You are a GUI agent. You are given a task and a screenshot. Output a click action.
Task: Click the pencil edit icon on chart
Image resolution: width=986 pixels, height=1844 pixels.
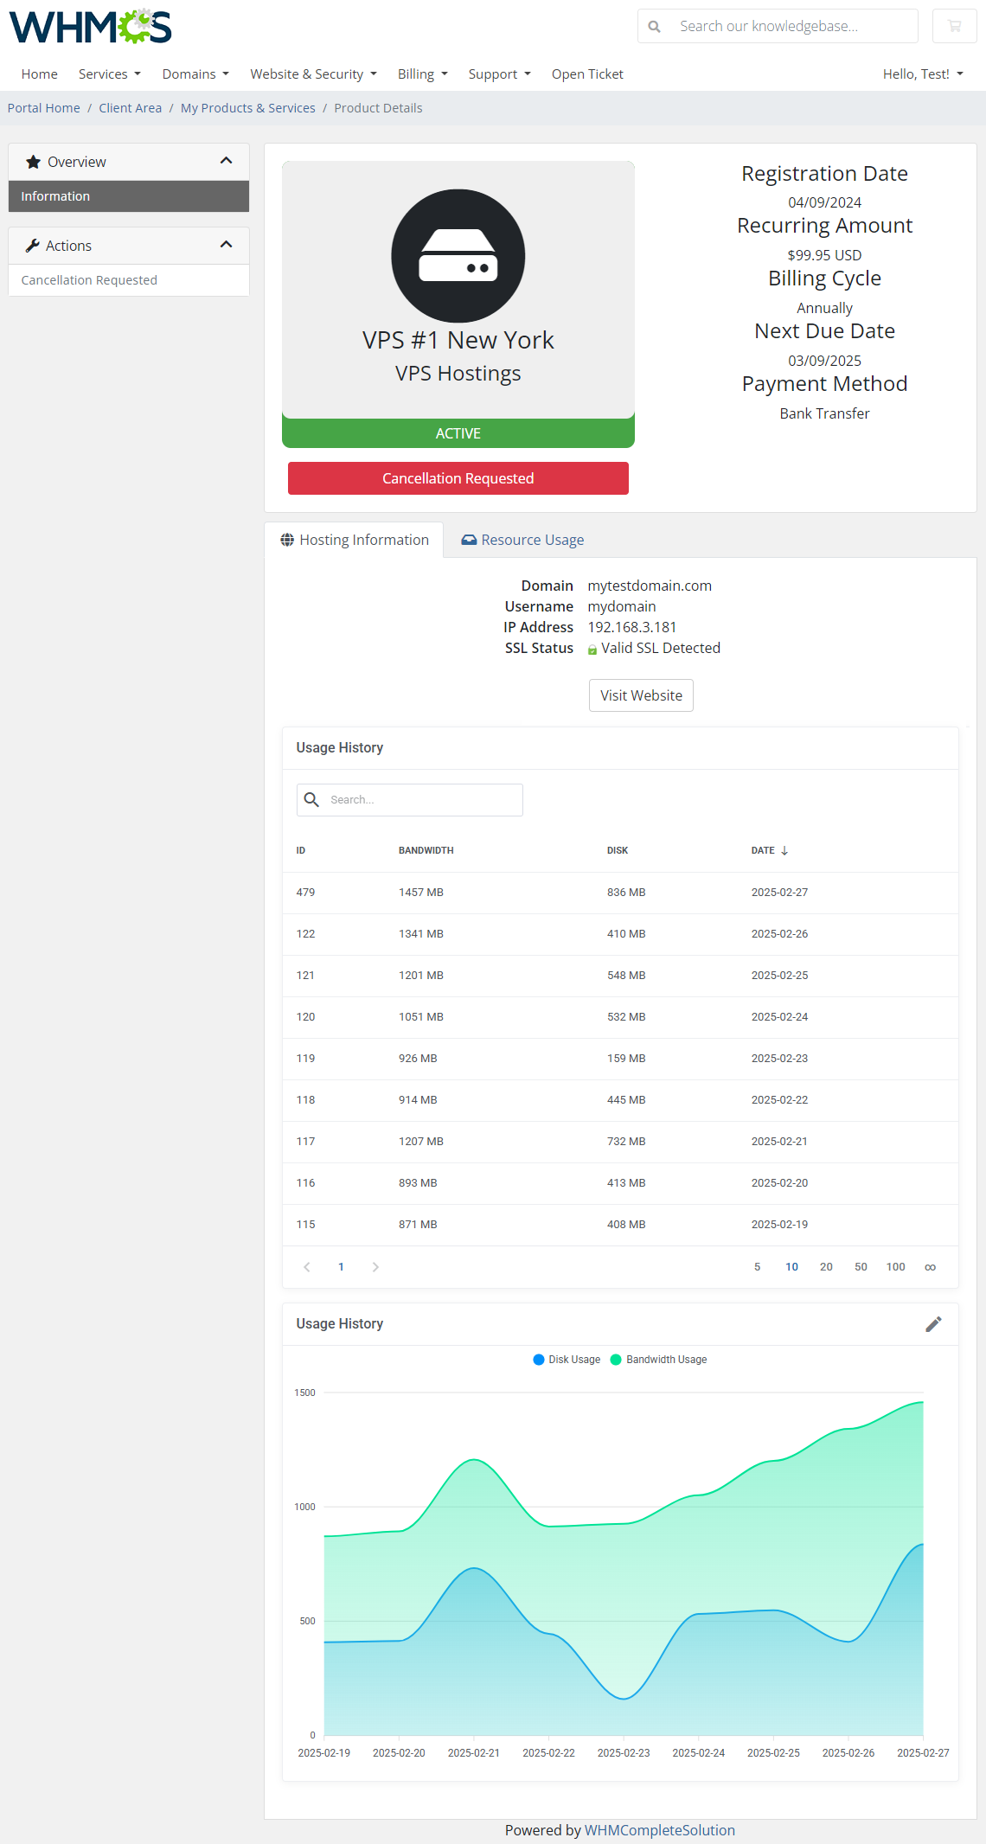(x=933, y=1324)
